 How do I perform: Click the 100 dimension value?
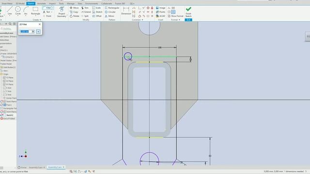click(x=160, y=47)
